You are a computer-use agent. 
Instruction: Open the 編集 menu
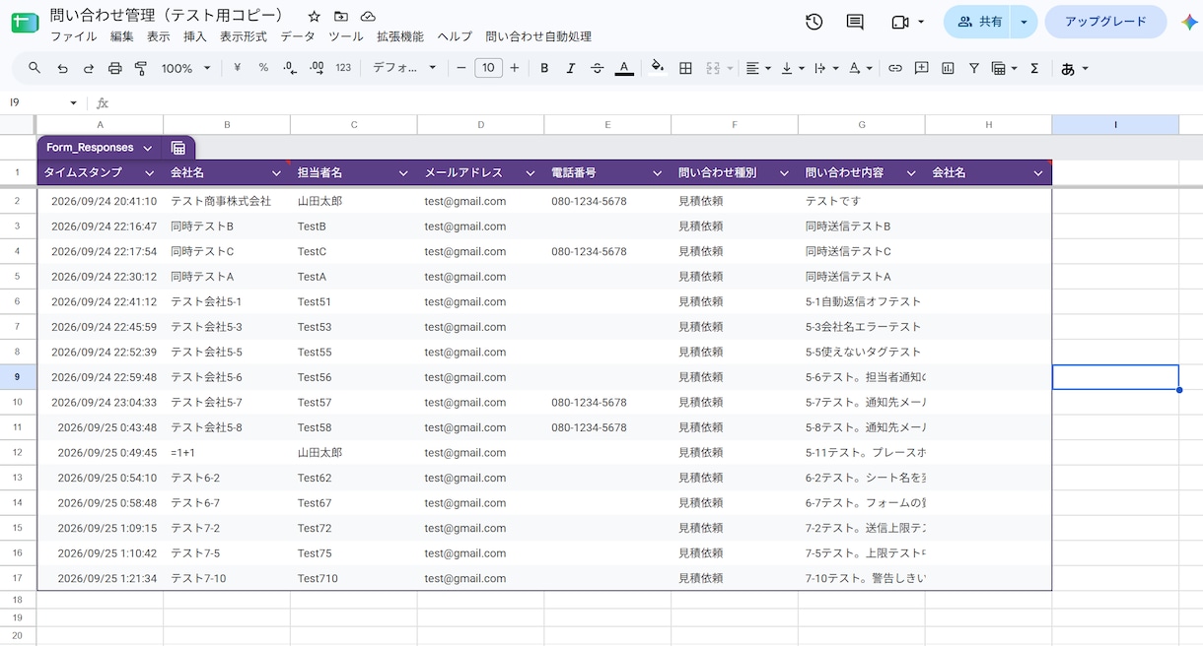pyautogui.click(x=122, y=36)
